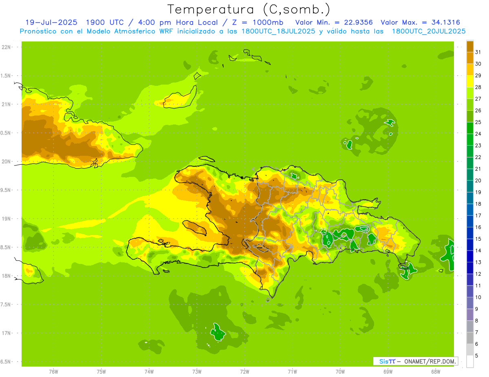489x377 pixels.
Task: Pick the green colorbar segment between 24 and 25
Action: click(470, 128)
